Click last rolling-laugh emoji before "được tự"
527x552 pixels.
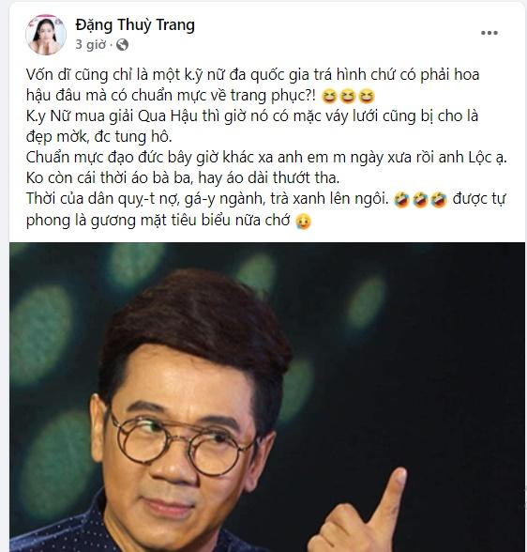pos(439,200)
